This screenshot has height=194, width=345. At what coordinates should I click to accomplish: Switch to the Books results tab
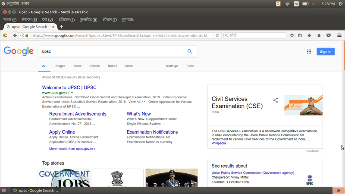pyautogui.click(x=112, y=66)
